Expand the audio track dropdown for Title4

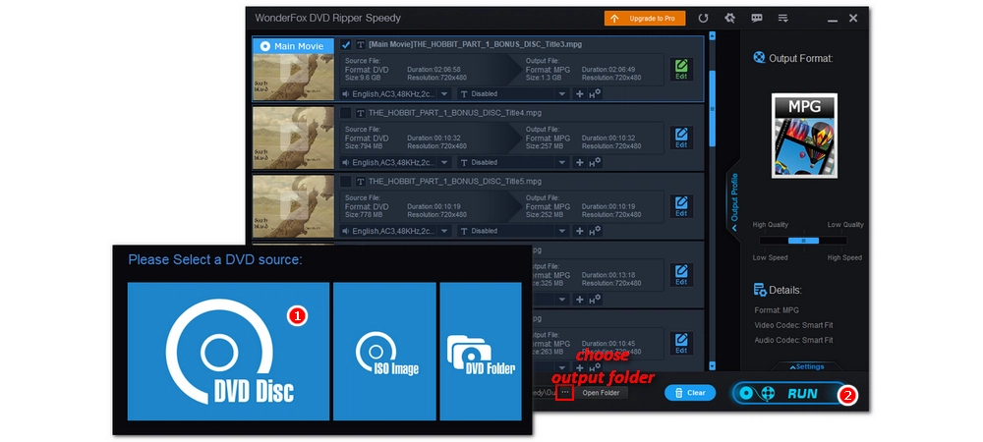pyautogui.click(x=444, y=162)
